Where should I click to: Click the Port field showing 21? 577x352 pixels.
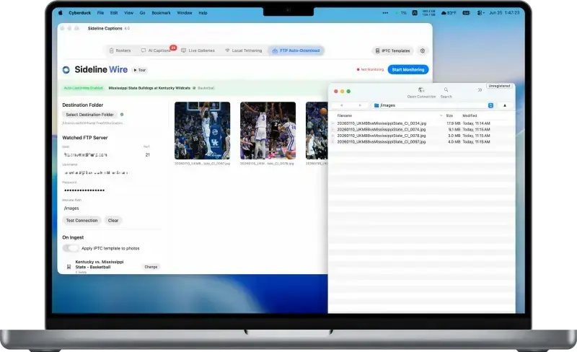pyautogui.click(x=147, y=154)
